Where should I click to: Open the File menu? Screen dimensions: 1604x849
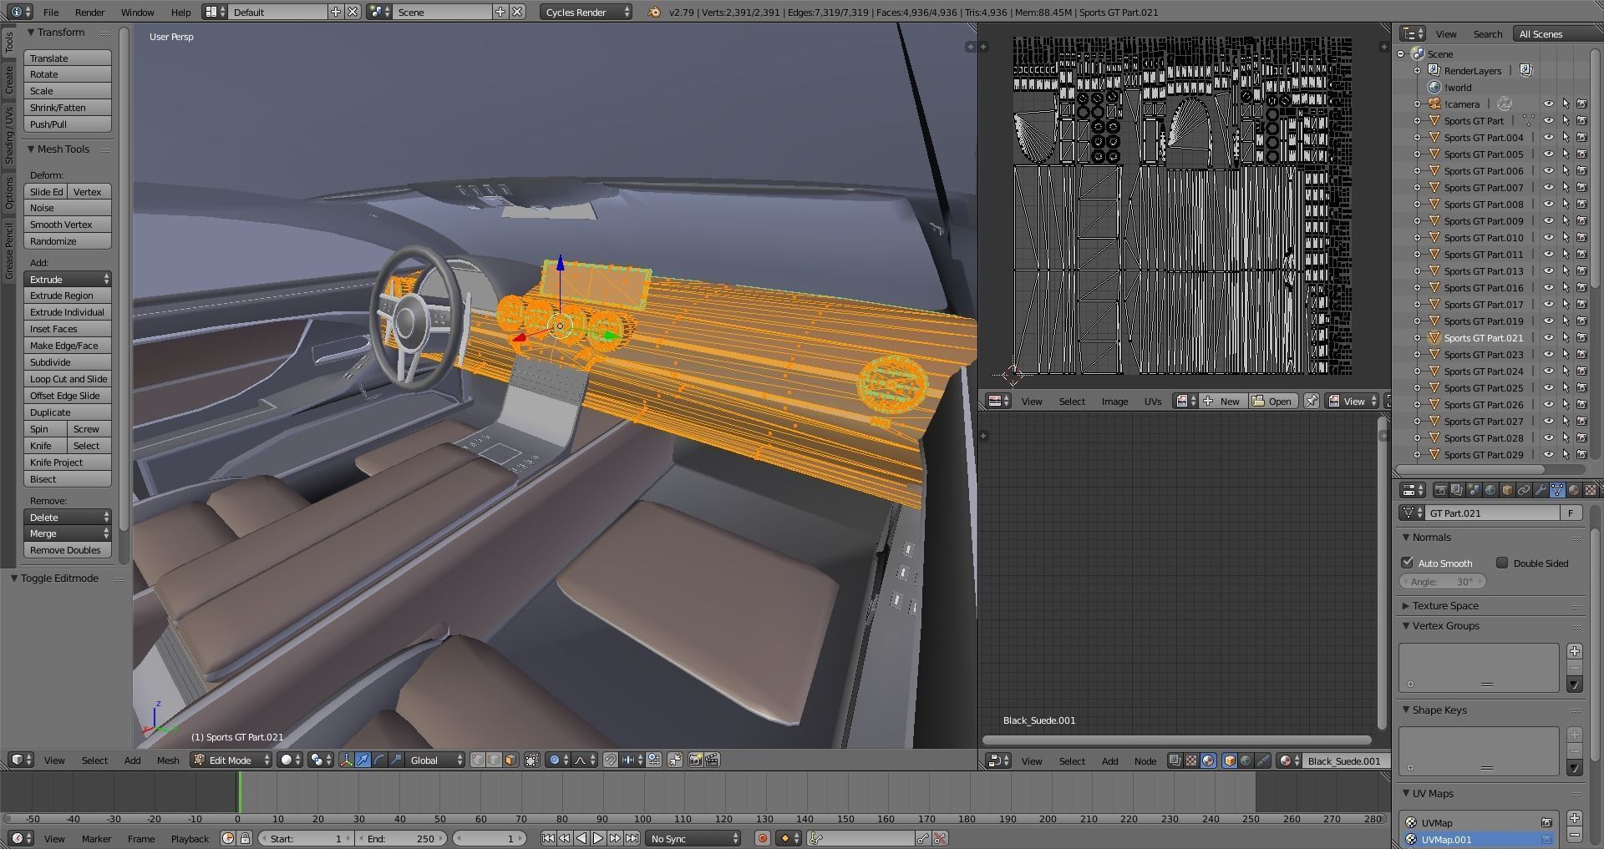point(51,12)
